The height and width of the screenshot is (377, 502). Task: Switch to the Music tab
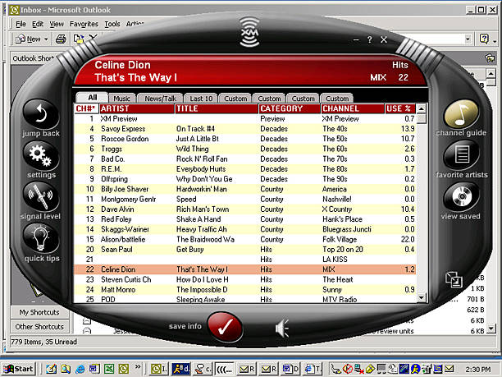pos(121,99)
